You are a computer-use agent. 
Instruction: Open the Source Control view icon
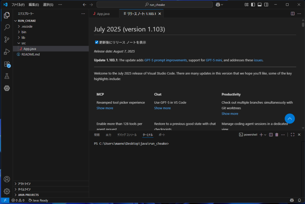pos(7,40)
